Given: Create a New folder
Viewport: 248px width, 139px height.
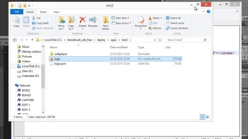Looking at the screenshot, I should pos(105,23).
